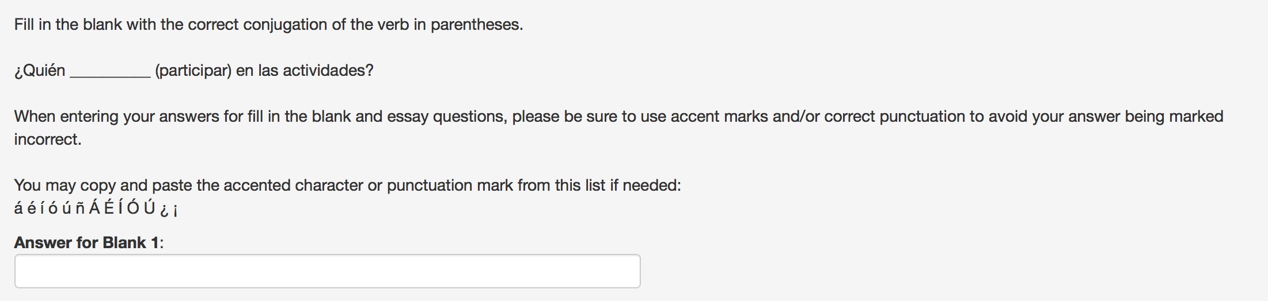Click the ¡ mark in the character list
The width and height of the screenshot is (1268, 301).
(x=175, y=210)
